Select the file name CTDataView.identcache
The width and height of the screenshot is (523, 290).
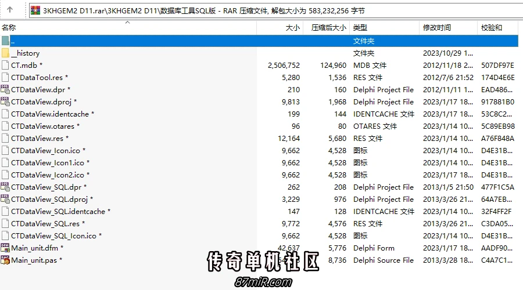[x=50, y=114]
